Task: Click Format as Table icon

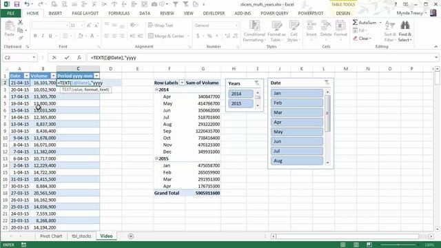Action: (x=276, y=32)
